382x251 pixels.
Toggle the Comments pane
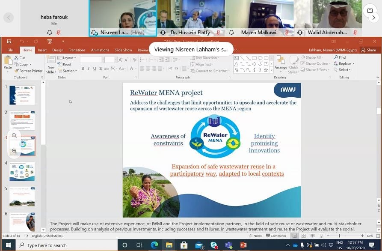[x=276, y=236]
